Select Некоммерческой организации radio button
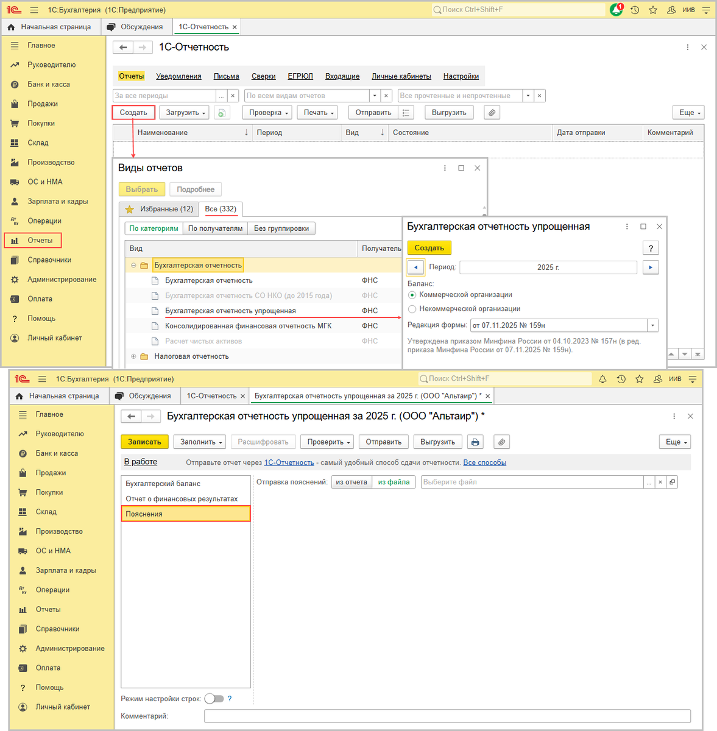 click(x=412, y=309)
